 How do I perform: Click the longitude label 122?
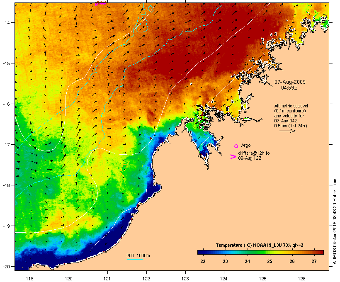click(x=146, y=279)
